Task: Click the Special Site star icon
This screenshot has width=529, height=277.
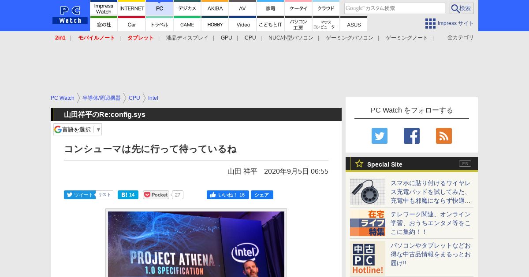Action: pyautogui.click(x=359, y=164)
